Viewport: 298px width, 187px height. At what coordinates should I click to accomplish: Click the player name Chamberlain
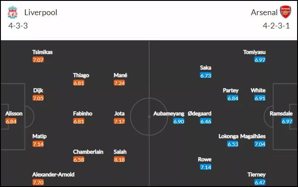pos(88,152)
